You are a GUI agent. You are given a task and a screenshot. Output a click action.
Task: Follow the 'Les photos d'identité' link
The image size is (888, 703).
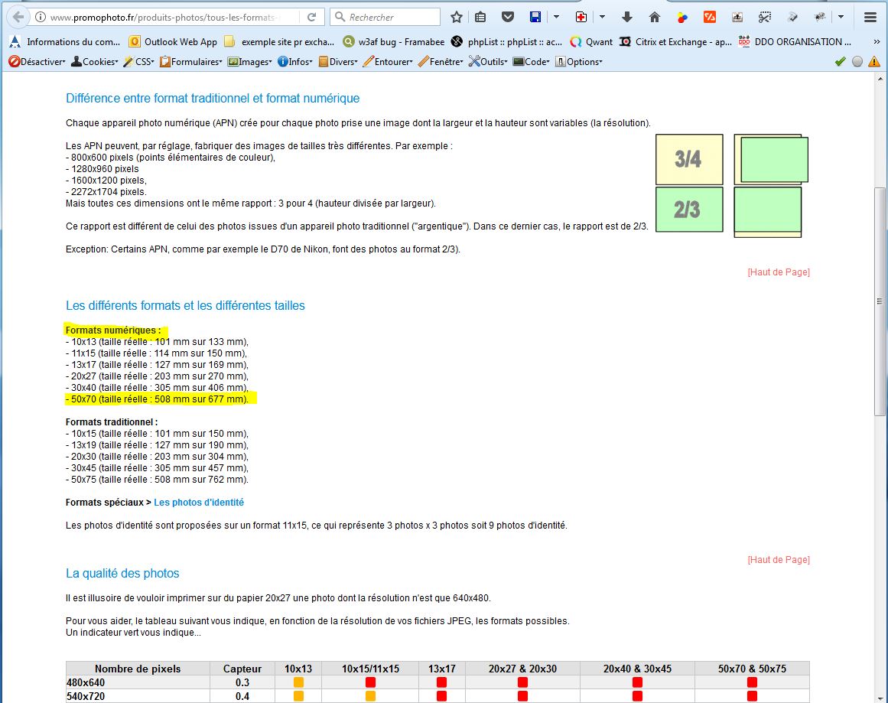199,503
